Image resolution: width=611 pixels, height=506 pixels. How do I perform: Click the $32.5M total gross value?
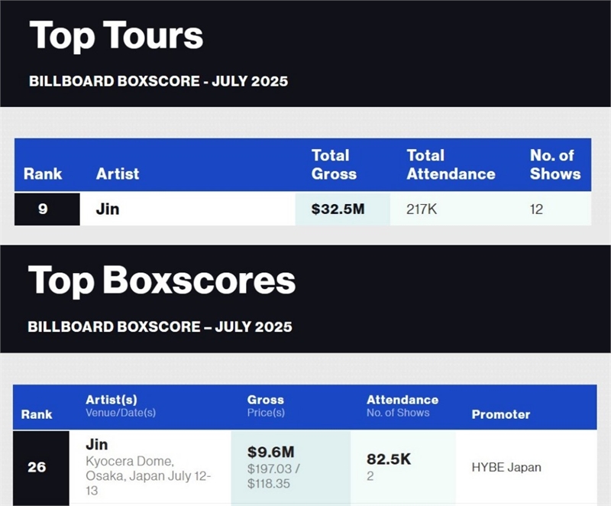pyautogui.click(x=338, y=209)
